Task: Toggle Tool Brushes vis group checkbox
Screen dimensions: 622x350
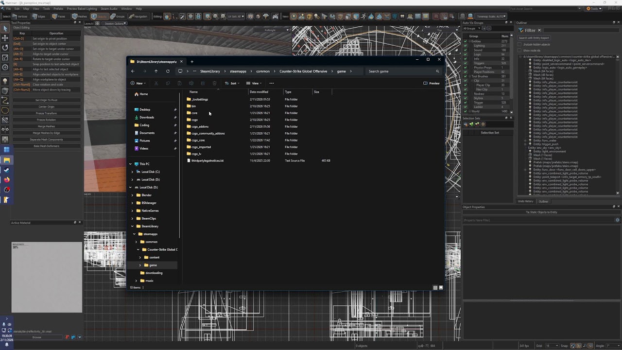Action: (x=465, y=76)
